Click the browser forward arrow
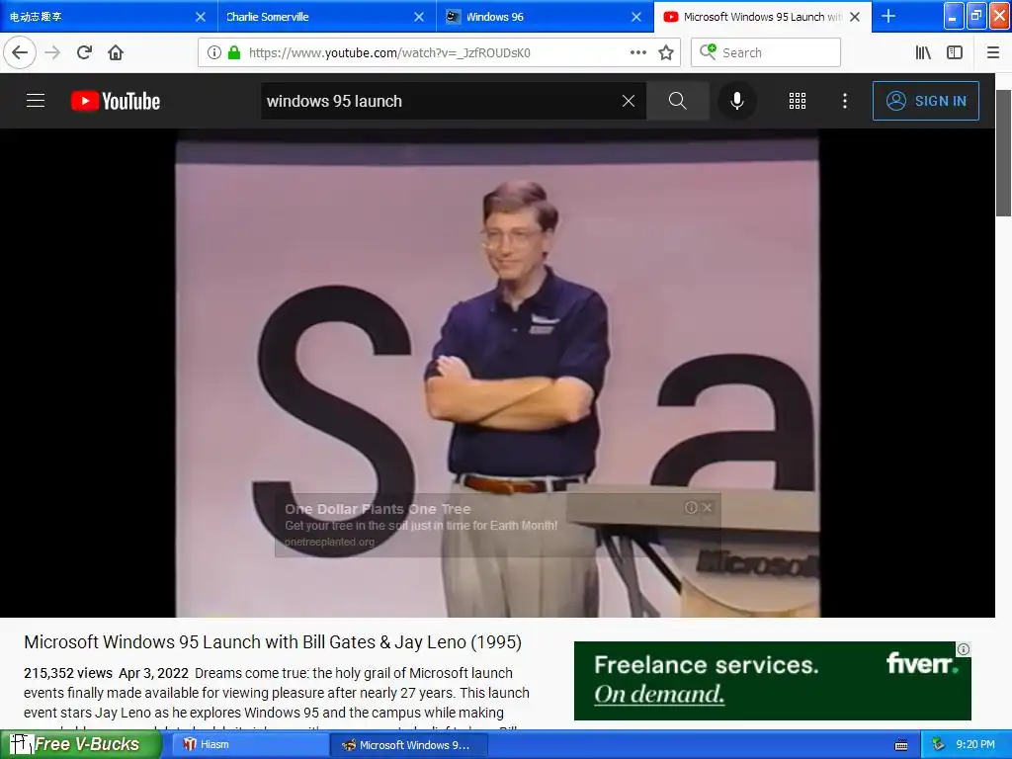This screenshot has width=1012, height=759. [53, 52]
